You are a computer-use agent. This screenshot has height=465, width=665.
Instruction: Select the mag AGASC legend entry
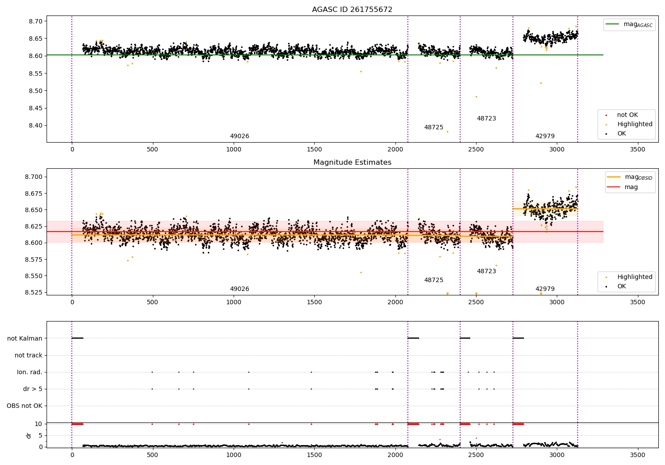629,24
